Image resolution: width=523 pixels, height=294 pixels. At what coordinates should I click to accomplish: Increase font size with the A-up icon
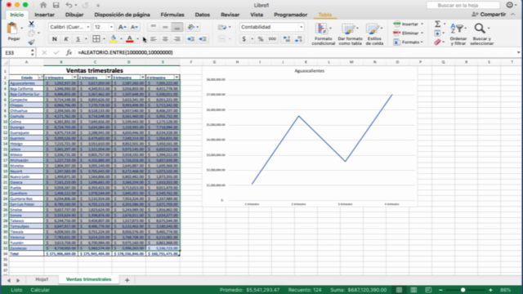(x=122, y=27)
